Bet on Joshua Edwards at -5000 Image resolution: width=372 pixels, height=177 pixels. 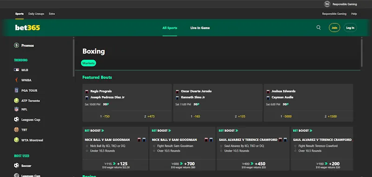click(286, 116)
